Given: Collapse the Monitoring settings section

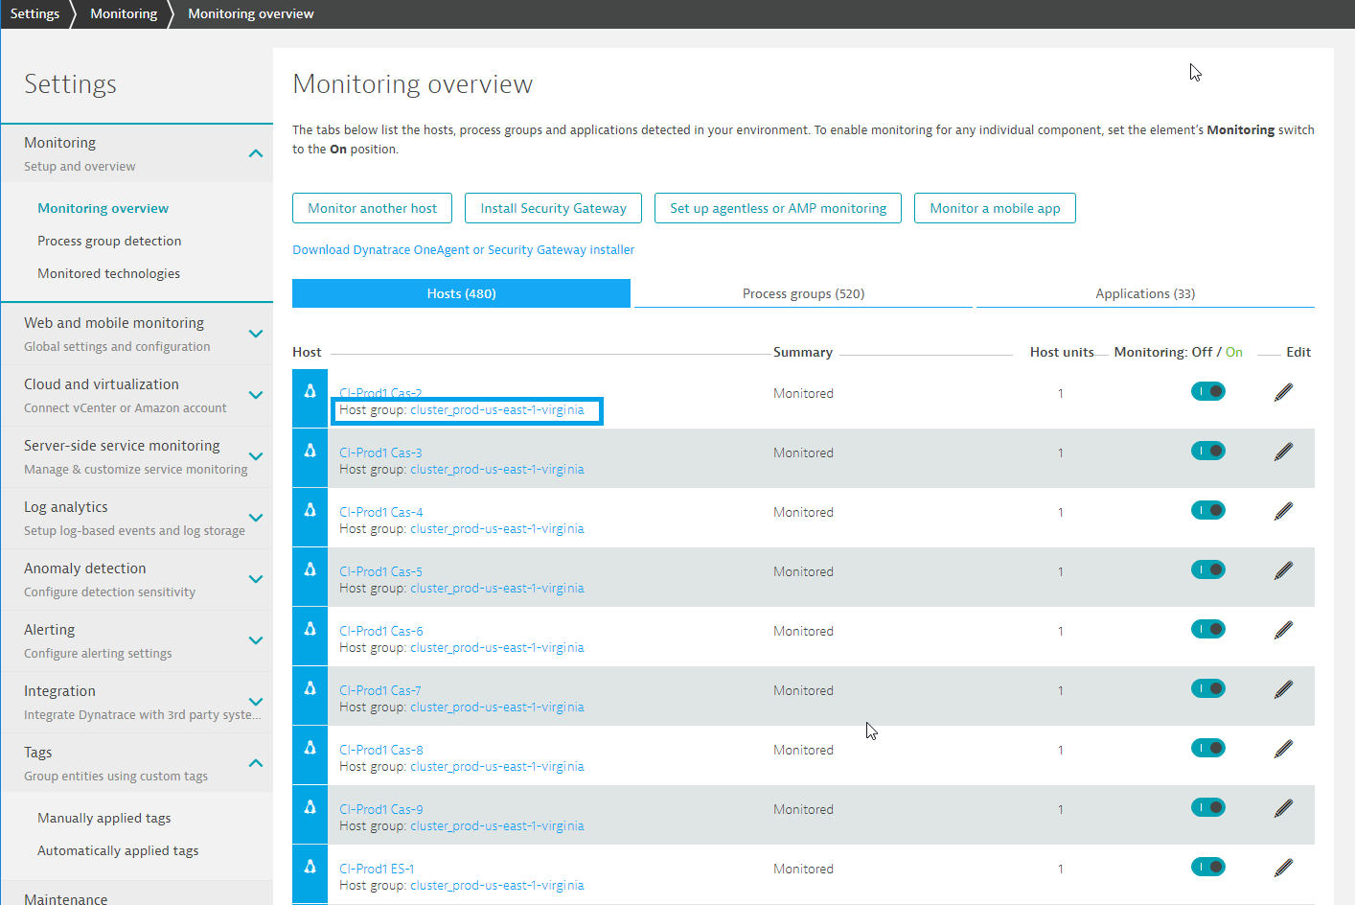Looking at the screenshot, I should click(256, 153).
